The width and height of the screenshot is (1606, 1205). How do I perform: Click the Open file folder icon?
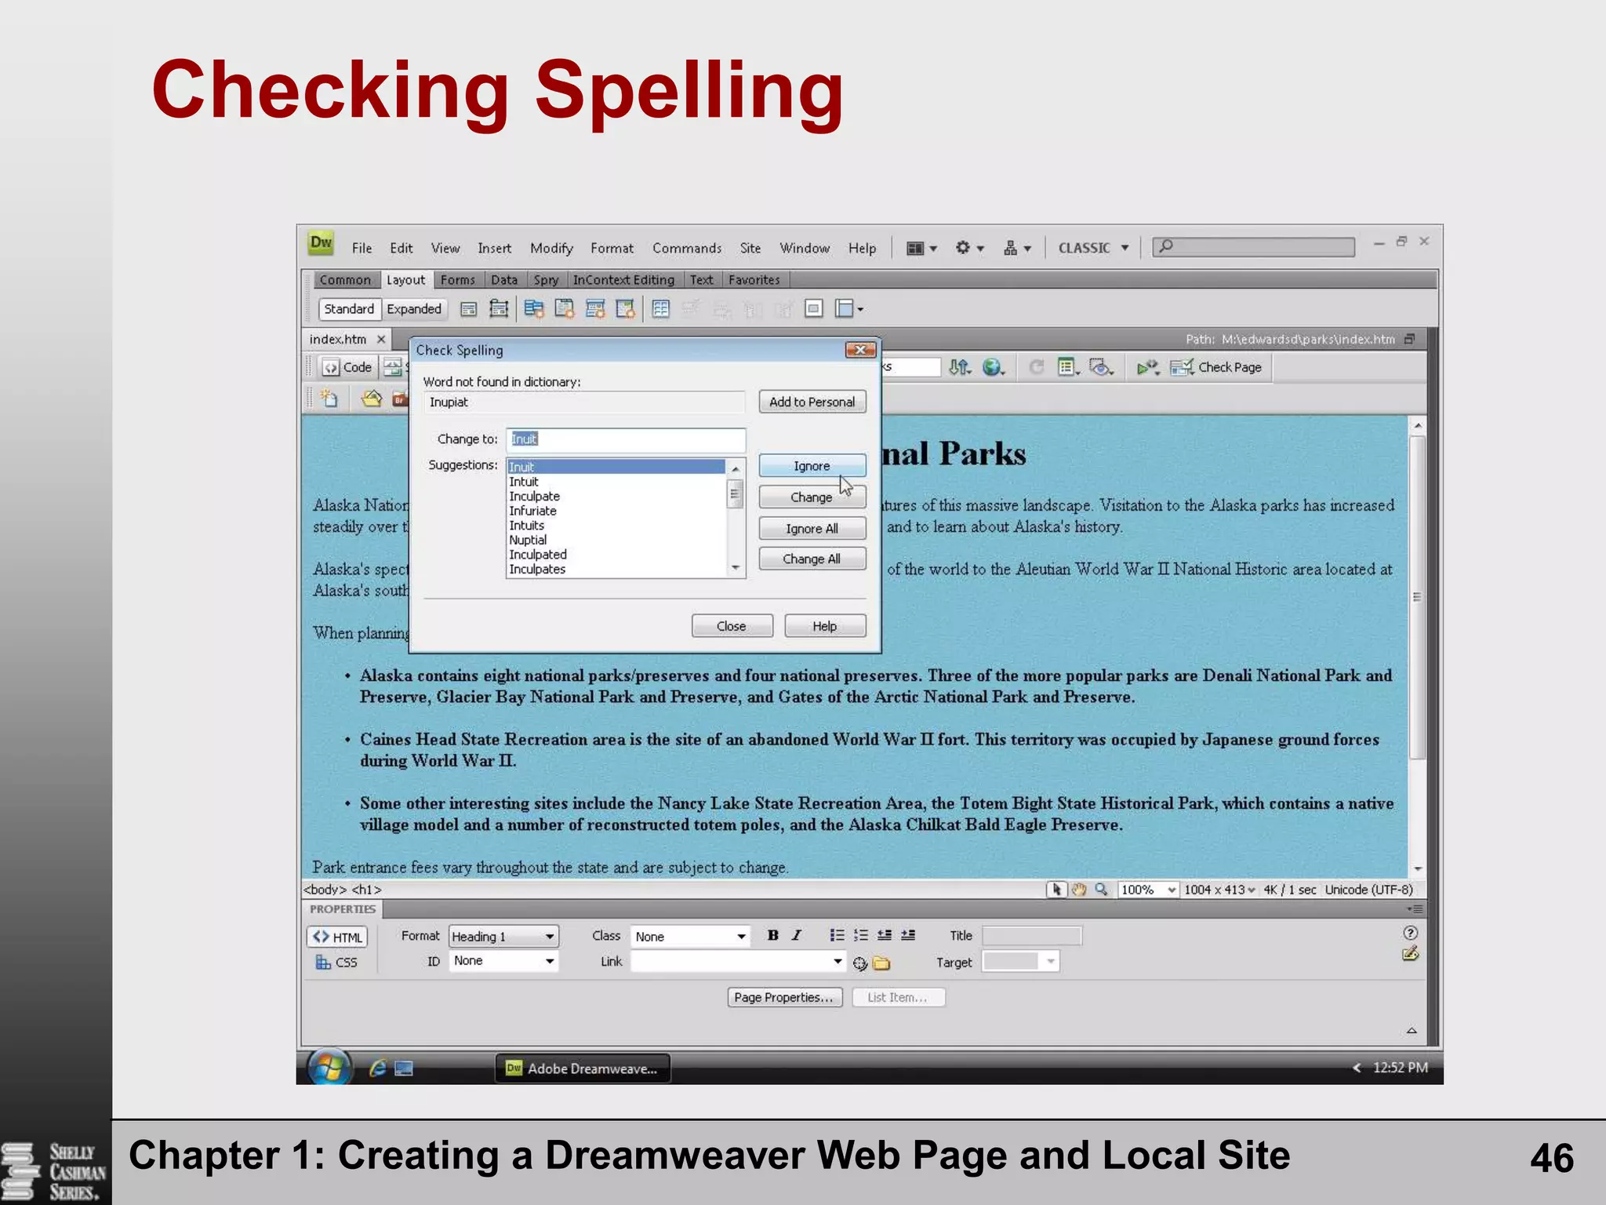tap(372, 399)
